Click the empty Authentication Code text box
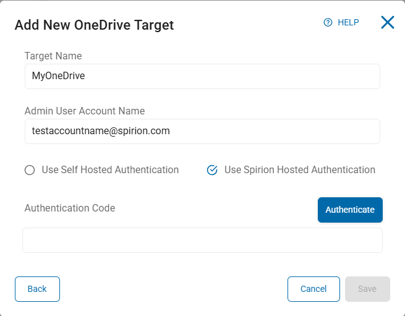405x316 pixels. (202, 241)
